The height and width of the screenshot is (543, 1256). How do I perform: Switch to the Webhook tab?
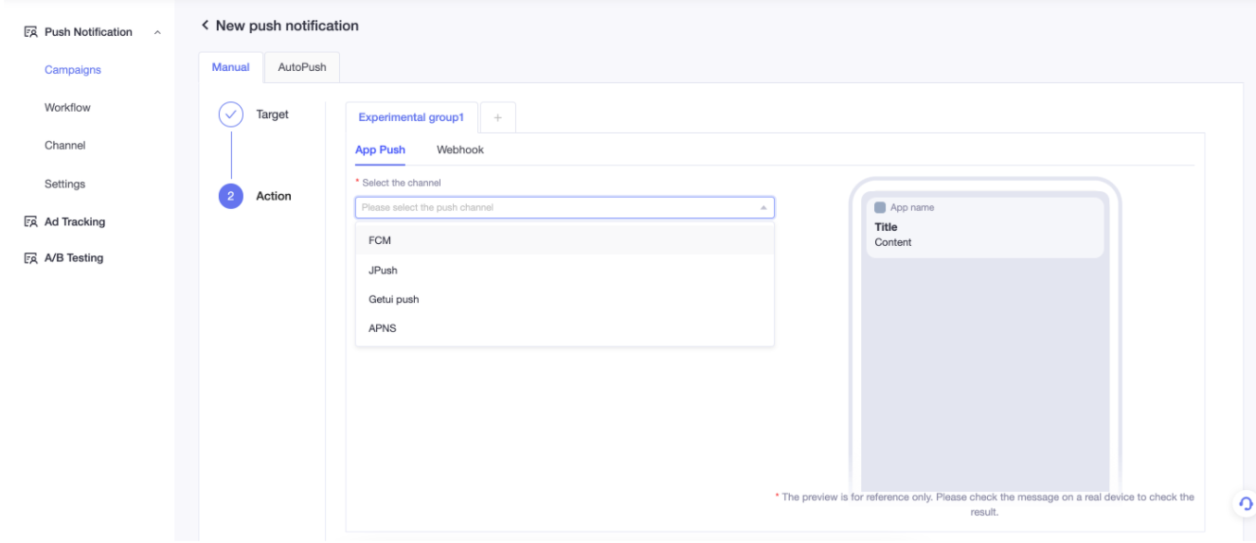pos(460,149)
